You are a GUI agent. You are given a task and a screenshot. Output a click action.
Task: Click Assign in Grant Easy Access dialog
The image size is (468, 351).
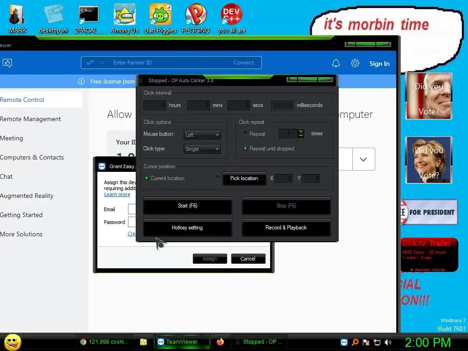(210, 259)
